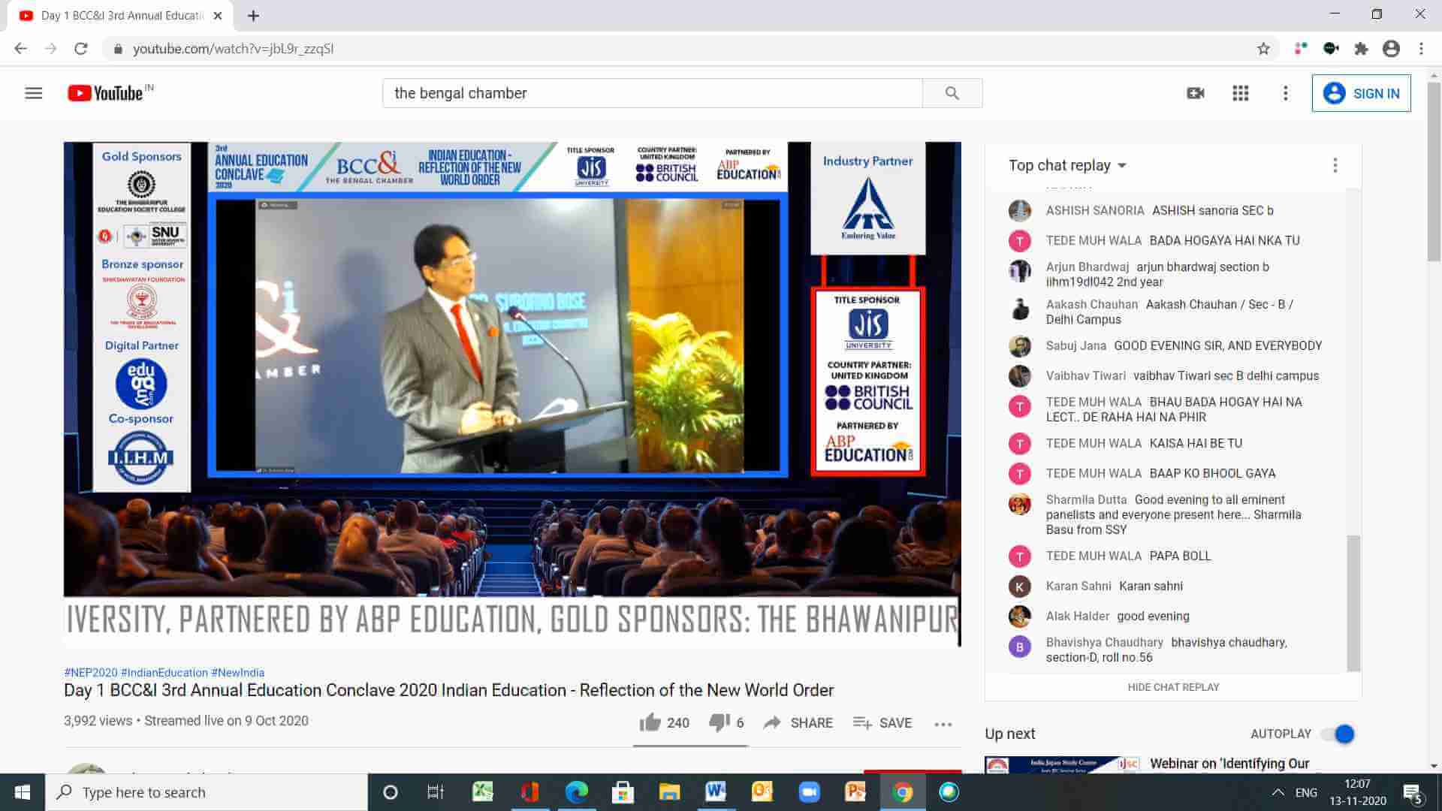
Task: Open the create video camera icon
Action: pos(1196,93)
